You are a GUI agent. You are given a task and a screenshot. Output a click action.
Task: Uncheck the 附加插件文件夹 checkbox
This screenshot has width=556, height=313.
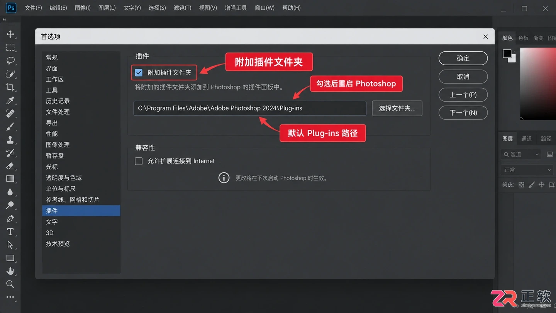point(139,72)
